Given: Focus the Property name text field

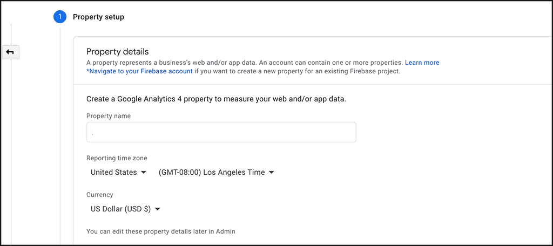Looking at the screenshot, I should (221, 132).
